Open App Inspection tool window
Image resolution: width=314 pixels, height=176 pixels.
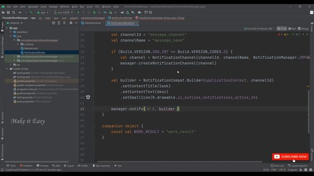[x=102, y=166]
